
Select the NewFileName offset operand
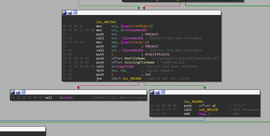click(x=135, y=58)
